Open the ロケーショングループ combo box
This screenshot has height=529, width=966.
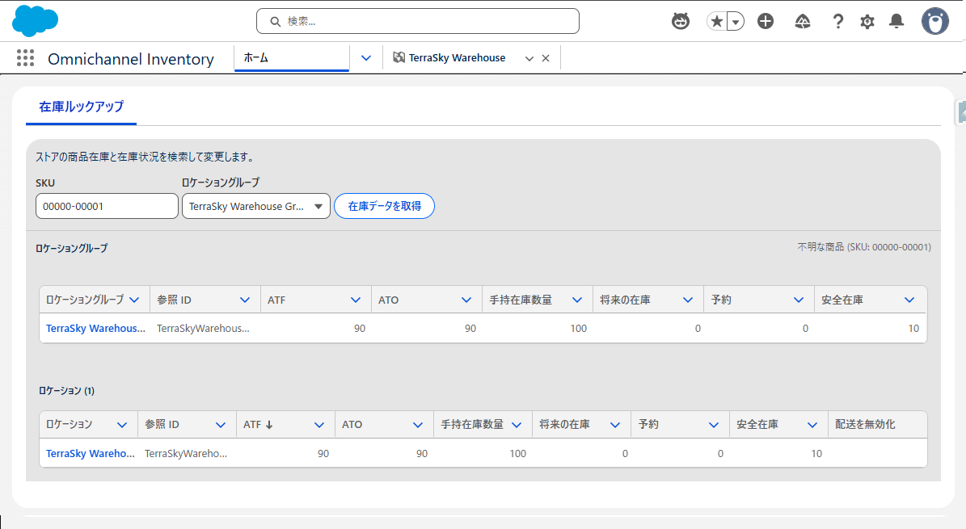[x=255, y=206]
